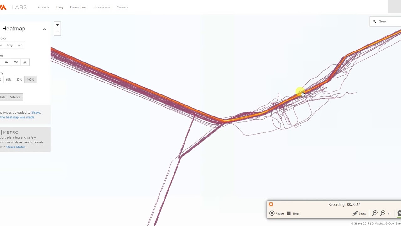Screen dimensions: 401x226
Task: Click the search magnifier icon
Action: tap(374, 21)
